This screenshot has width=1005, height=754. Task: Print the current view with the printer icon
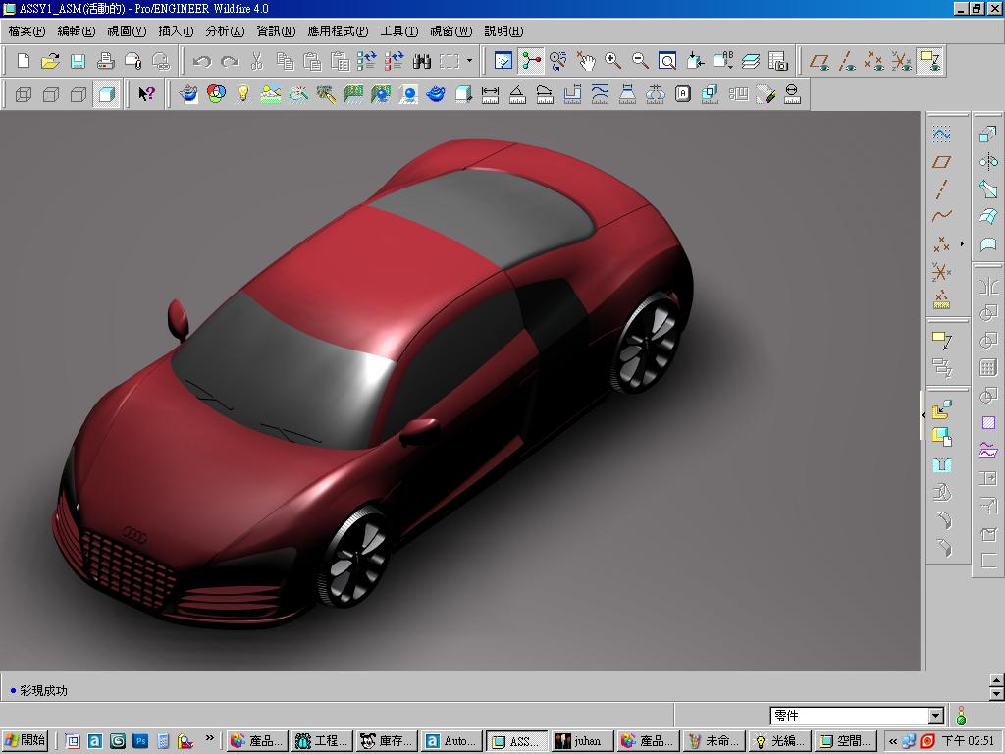coord(105,61)
